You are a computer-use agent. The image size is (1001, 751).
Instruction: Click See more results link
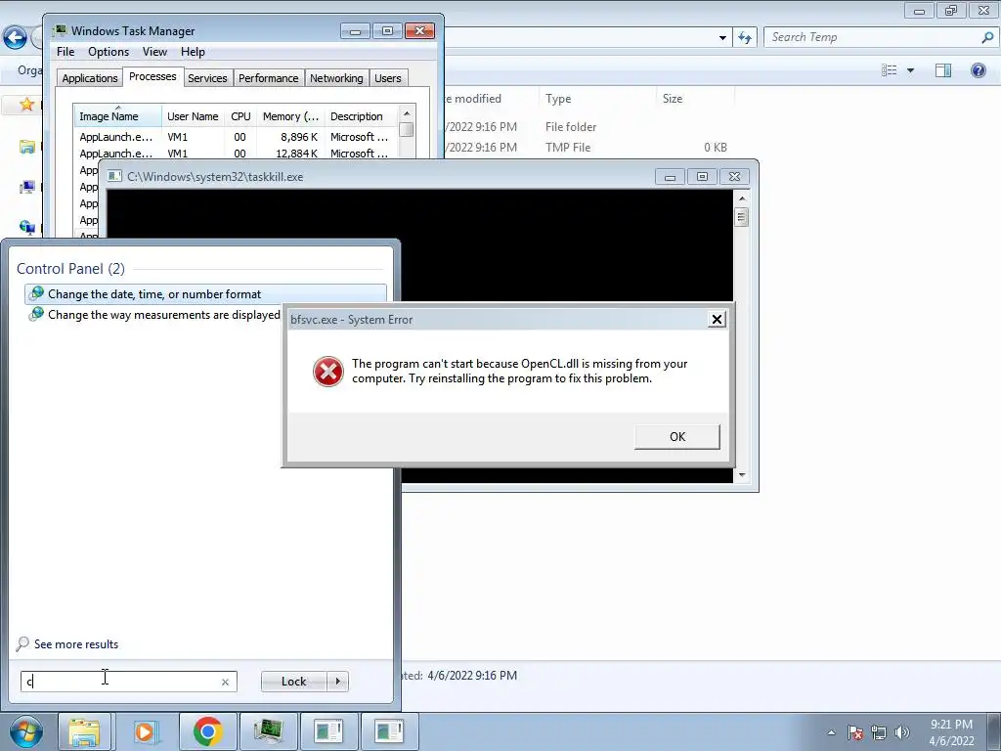[x=67, y=644]
